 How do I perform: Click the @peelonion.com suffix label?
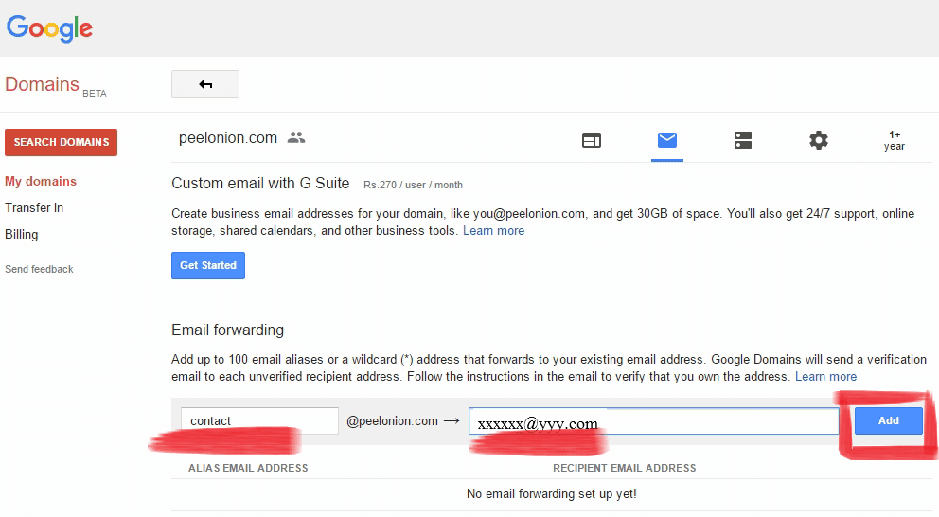pyautogui.click(x=392, y=421)
